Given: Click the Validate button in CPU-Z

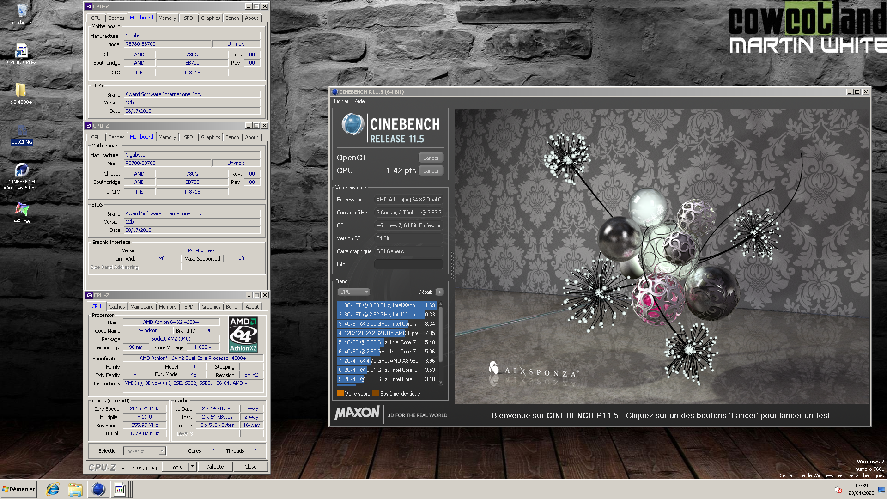Looking at the screenshot, I should (215, 467).
